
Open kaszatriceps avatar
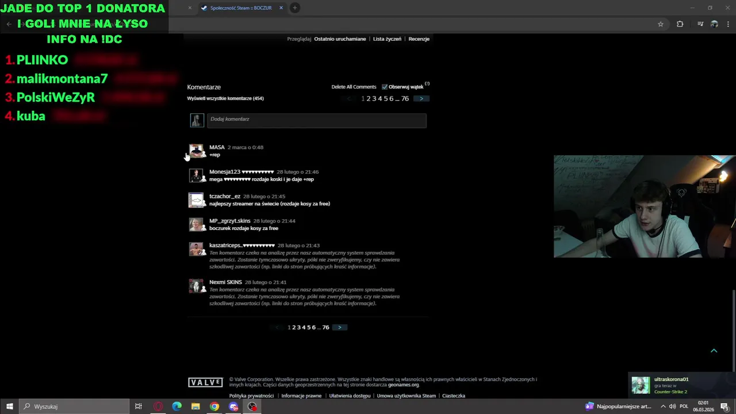(197, 249)
